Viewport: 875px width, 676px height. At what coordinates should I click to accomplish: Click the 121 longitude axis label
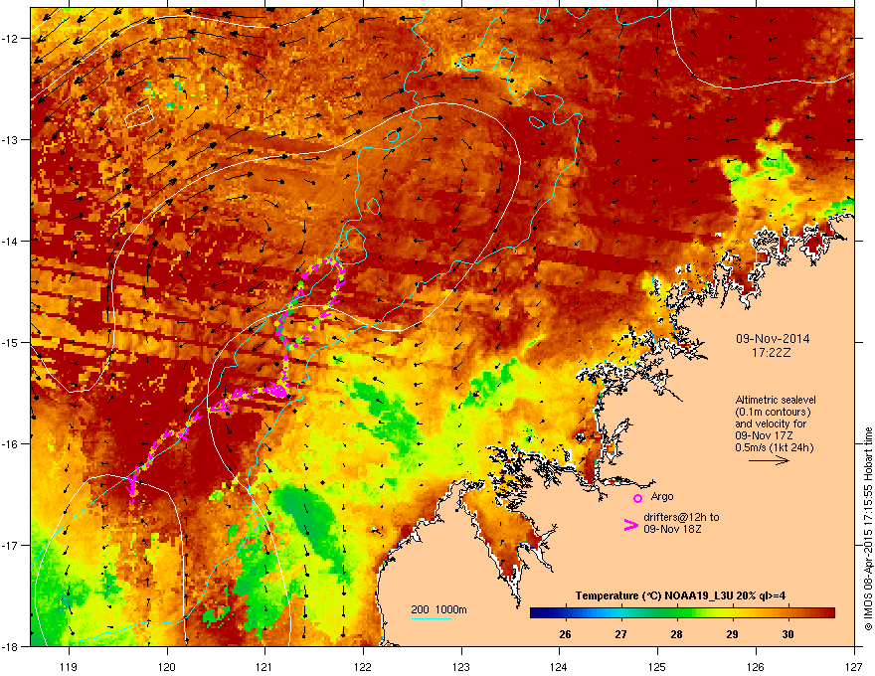click(x=264, y=666)
